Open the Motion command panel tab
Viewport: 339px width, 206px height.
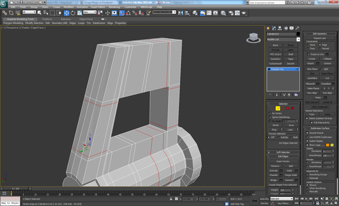[286, 28]
